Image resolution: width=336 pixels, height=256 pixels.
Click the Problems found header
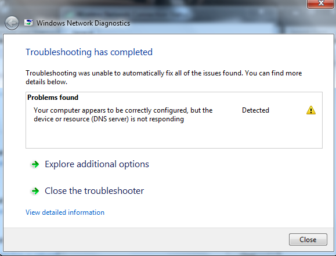(x=53, y=98)
